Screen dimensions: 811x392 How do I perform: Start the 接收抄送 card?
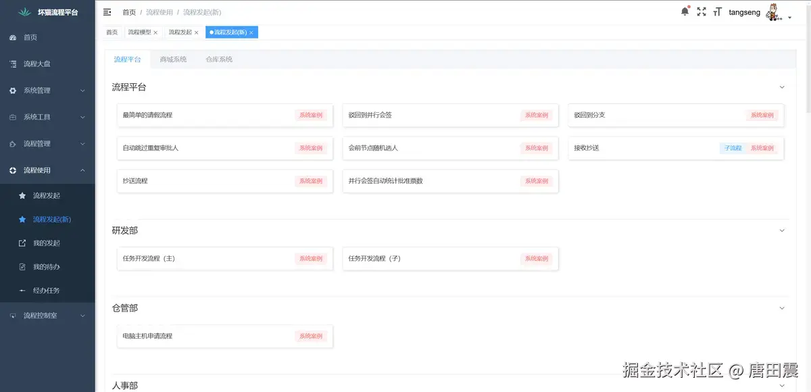click(x=676, y=148)
